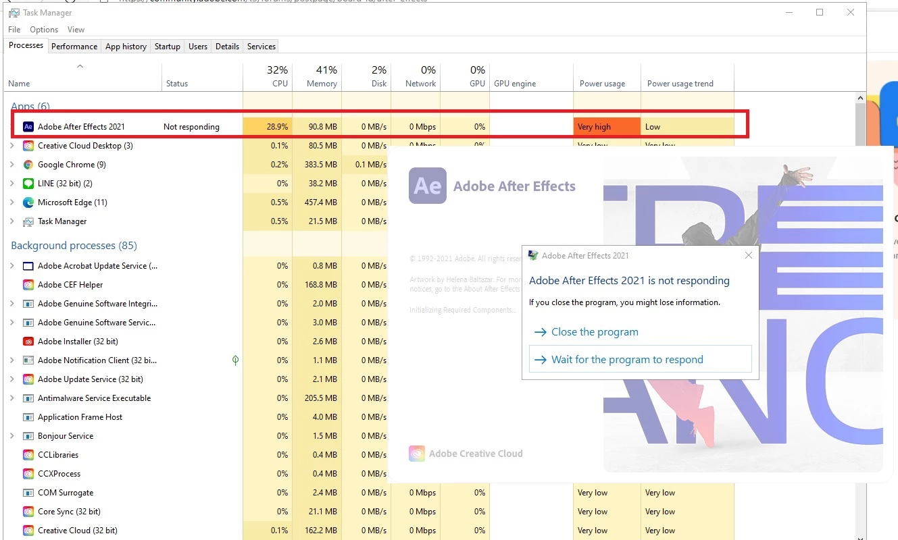Expand the Adobe Acrobat Update Service row
The height and width of the screenshot is (540, 898).
point(12,266)
